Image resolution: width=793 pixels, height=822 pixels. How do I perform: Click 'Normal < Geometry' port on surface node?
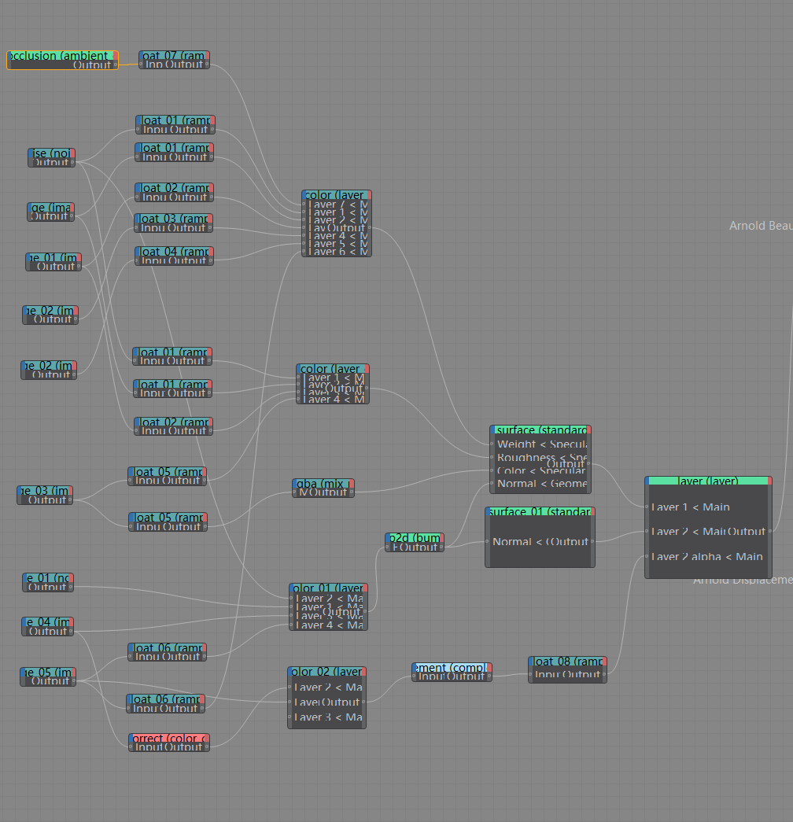(492, 483)
